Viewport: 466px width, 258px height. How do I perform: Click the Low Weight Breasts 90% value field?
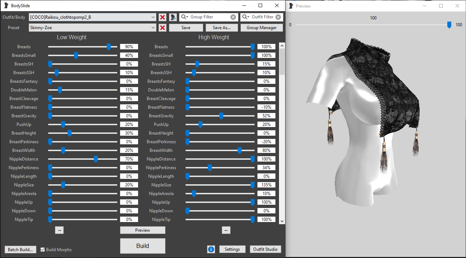[129, 47]
